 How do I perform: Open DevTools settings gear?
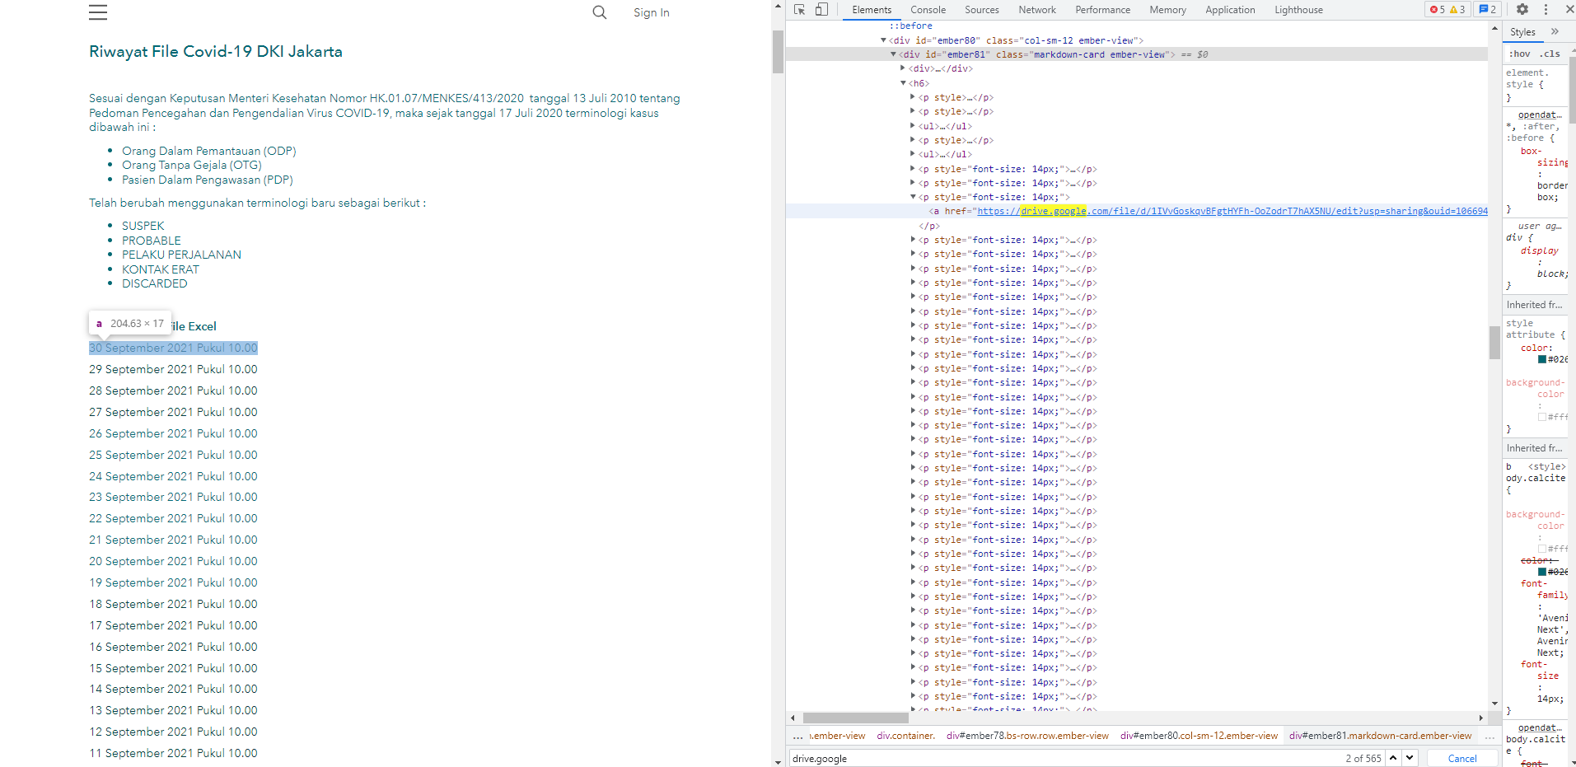[x=1522, y=10]
